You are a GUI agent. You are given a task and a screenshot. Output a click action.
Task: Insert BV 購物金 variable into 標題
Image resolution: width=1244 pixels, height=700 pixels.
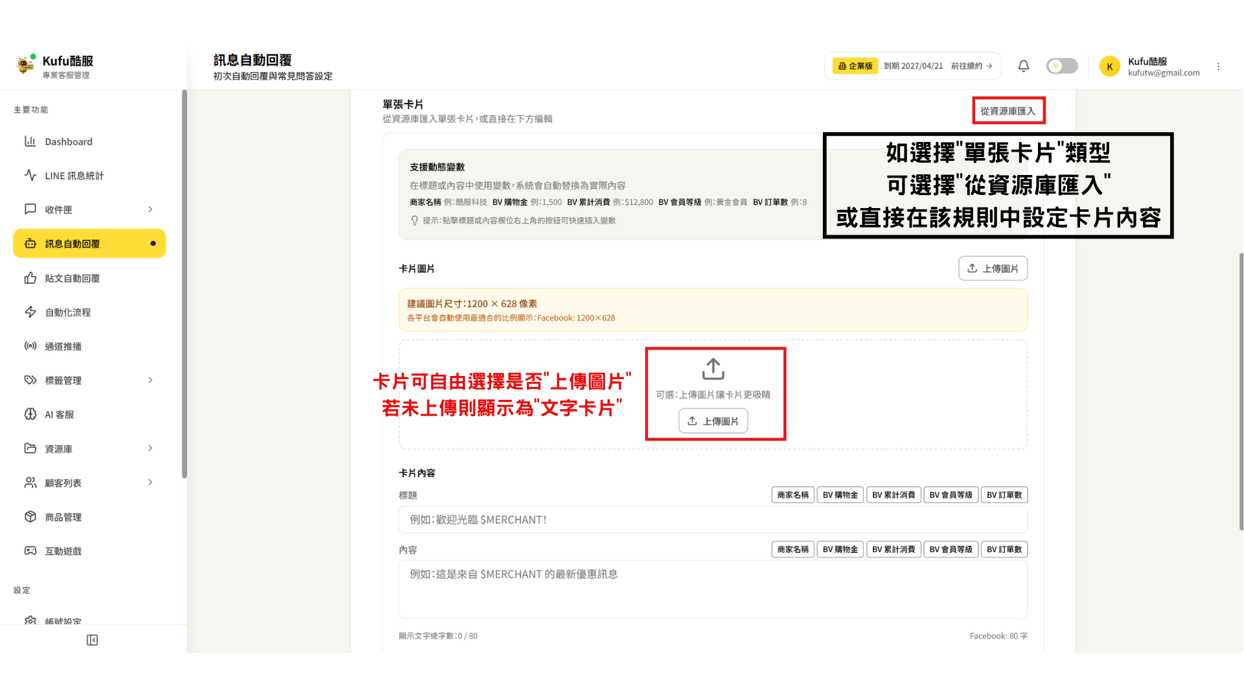pos(840,495)
